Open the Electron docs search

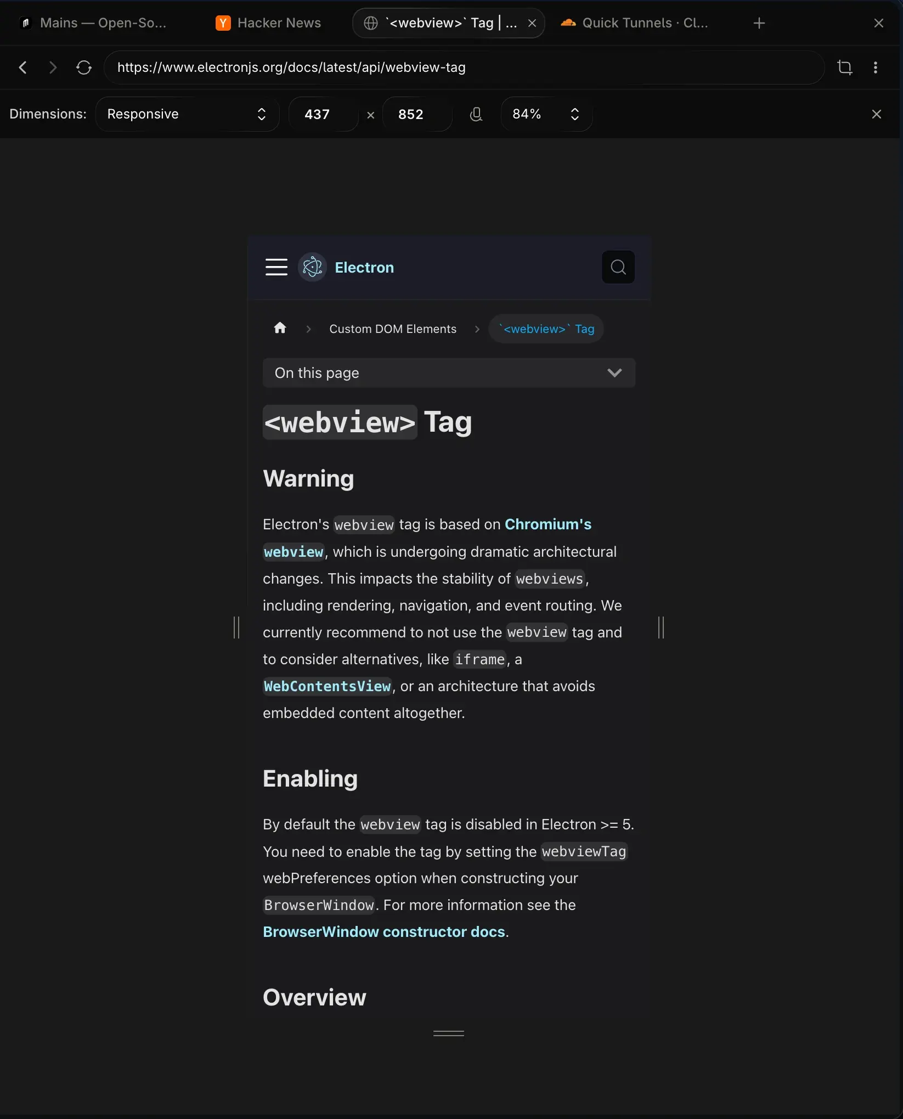pos(618,267)
